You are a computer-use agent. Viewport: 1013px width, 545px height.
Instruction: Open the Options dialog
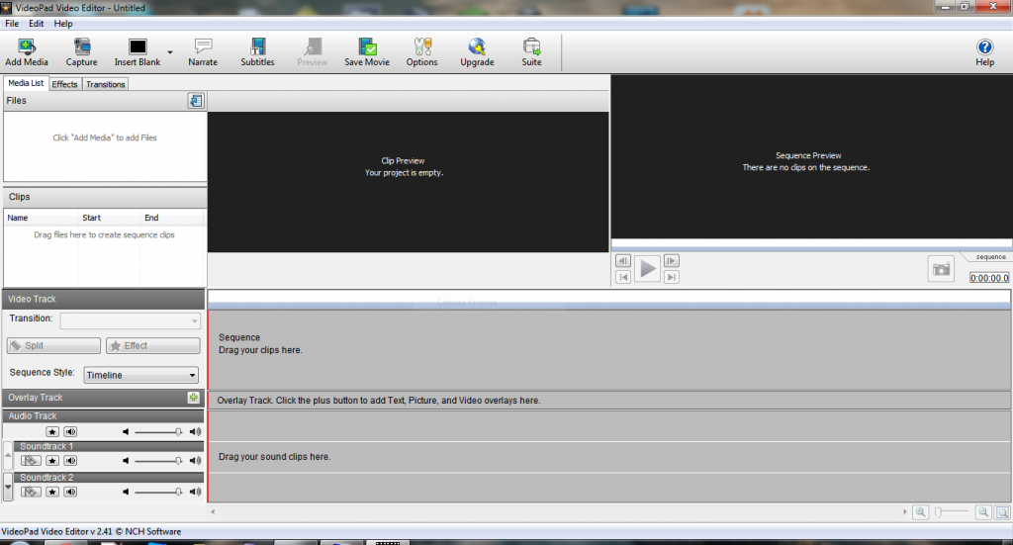pos(421,51)
